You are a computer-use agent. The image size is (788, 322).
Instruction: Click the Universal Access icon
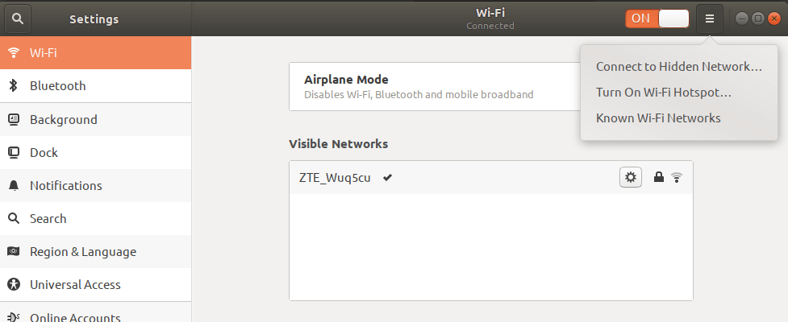pyautogui.click(x=14, y=285)
